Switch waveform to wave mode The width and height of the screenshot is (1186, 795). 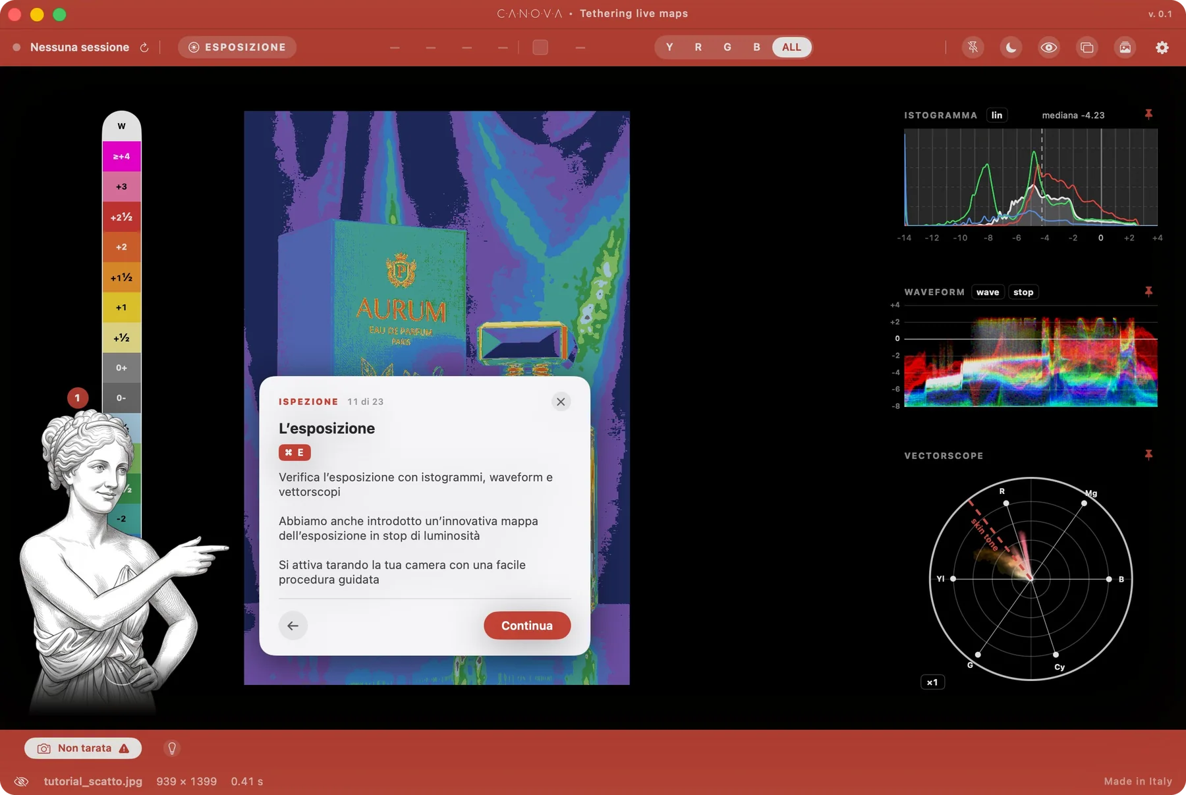(988, 292)
